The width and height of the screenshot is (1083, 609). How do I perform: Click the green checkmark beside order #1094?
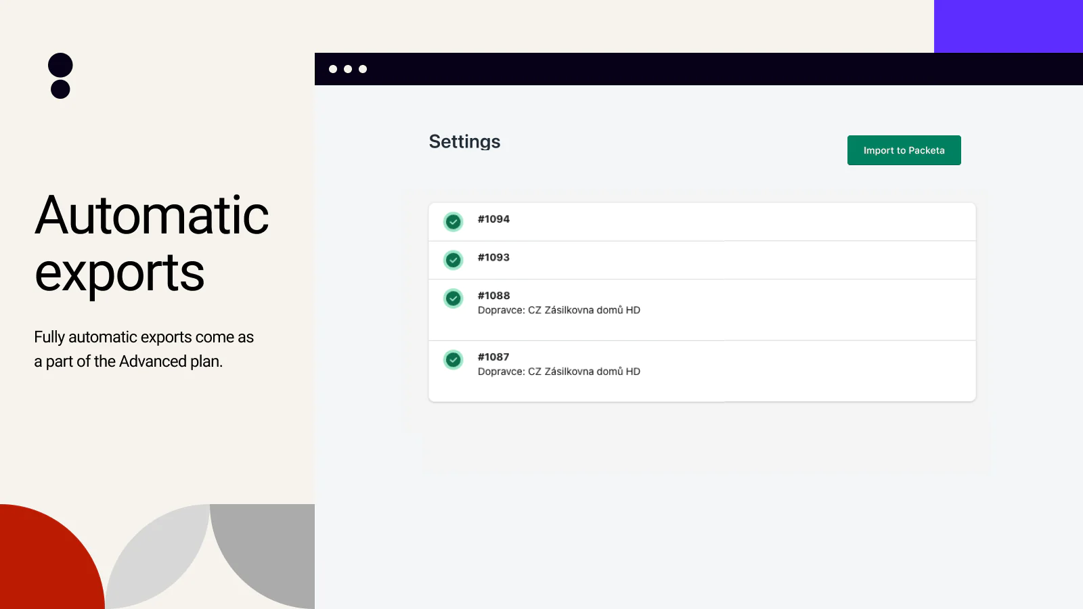click(x=454, y=221)
